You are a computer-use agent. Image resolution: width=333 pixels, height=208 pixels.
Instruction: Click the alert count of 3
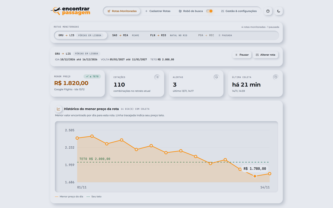175,85
